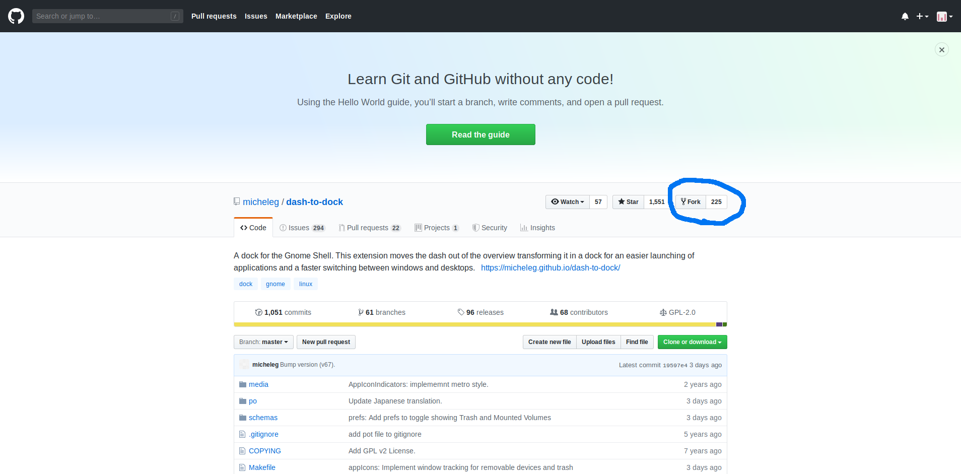
Task: Open the GitHub Octocat home logo
Action: 16,16
